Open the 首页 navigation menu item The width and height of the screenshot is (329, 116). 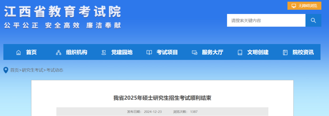(x=31, y=52)
